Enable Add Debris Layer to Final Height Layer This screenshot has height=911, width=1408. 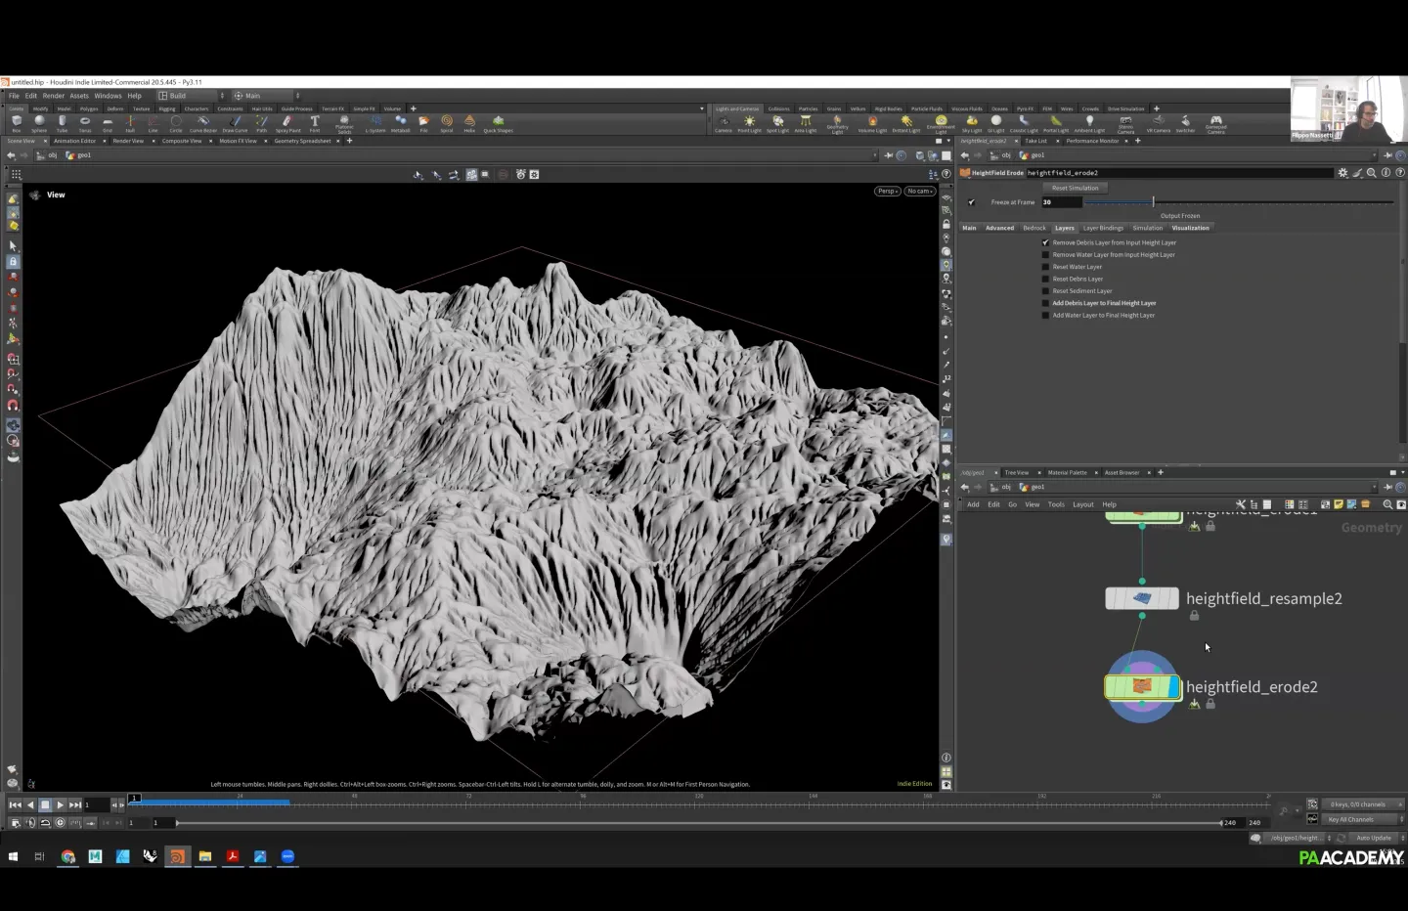click(x=1045, y=303)
